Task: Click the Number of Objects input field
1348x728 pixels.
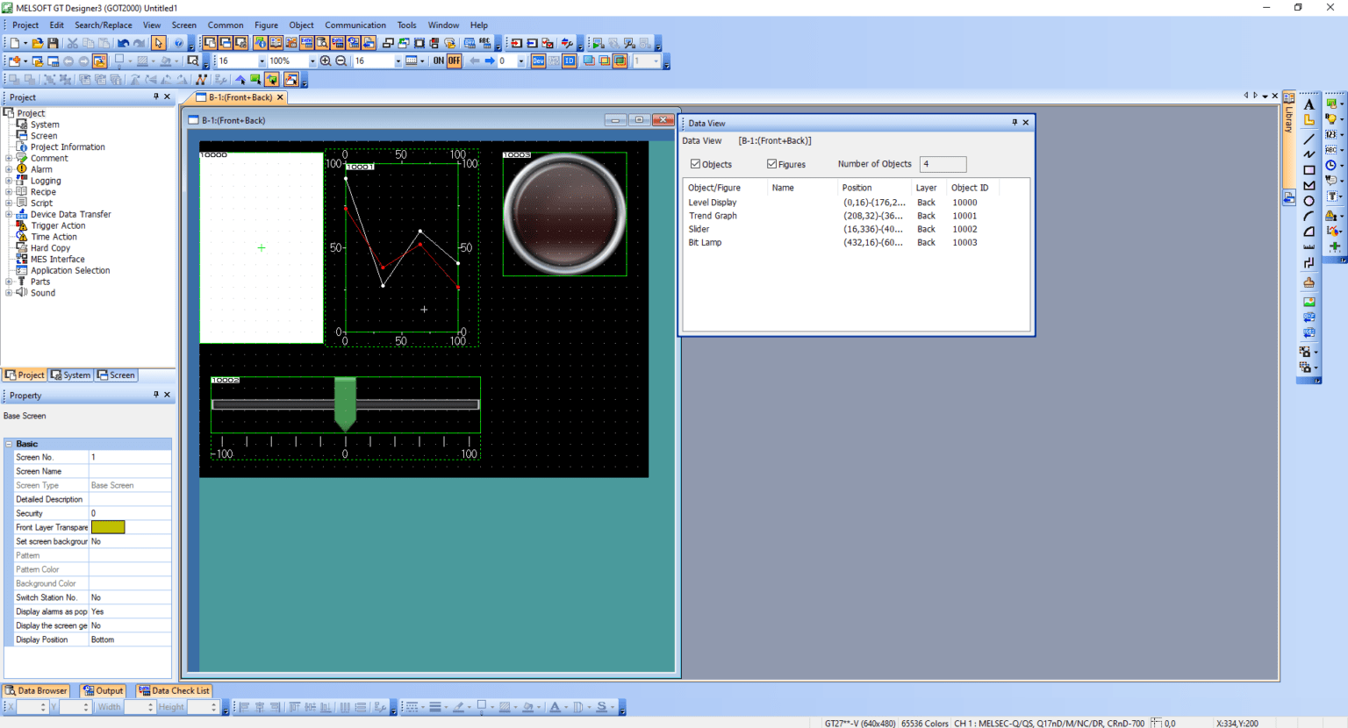Action: (x=943, y=164)
